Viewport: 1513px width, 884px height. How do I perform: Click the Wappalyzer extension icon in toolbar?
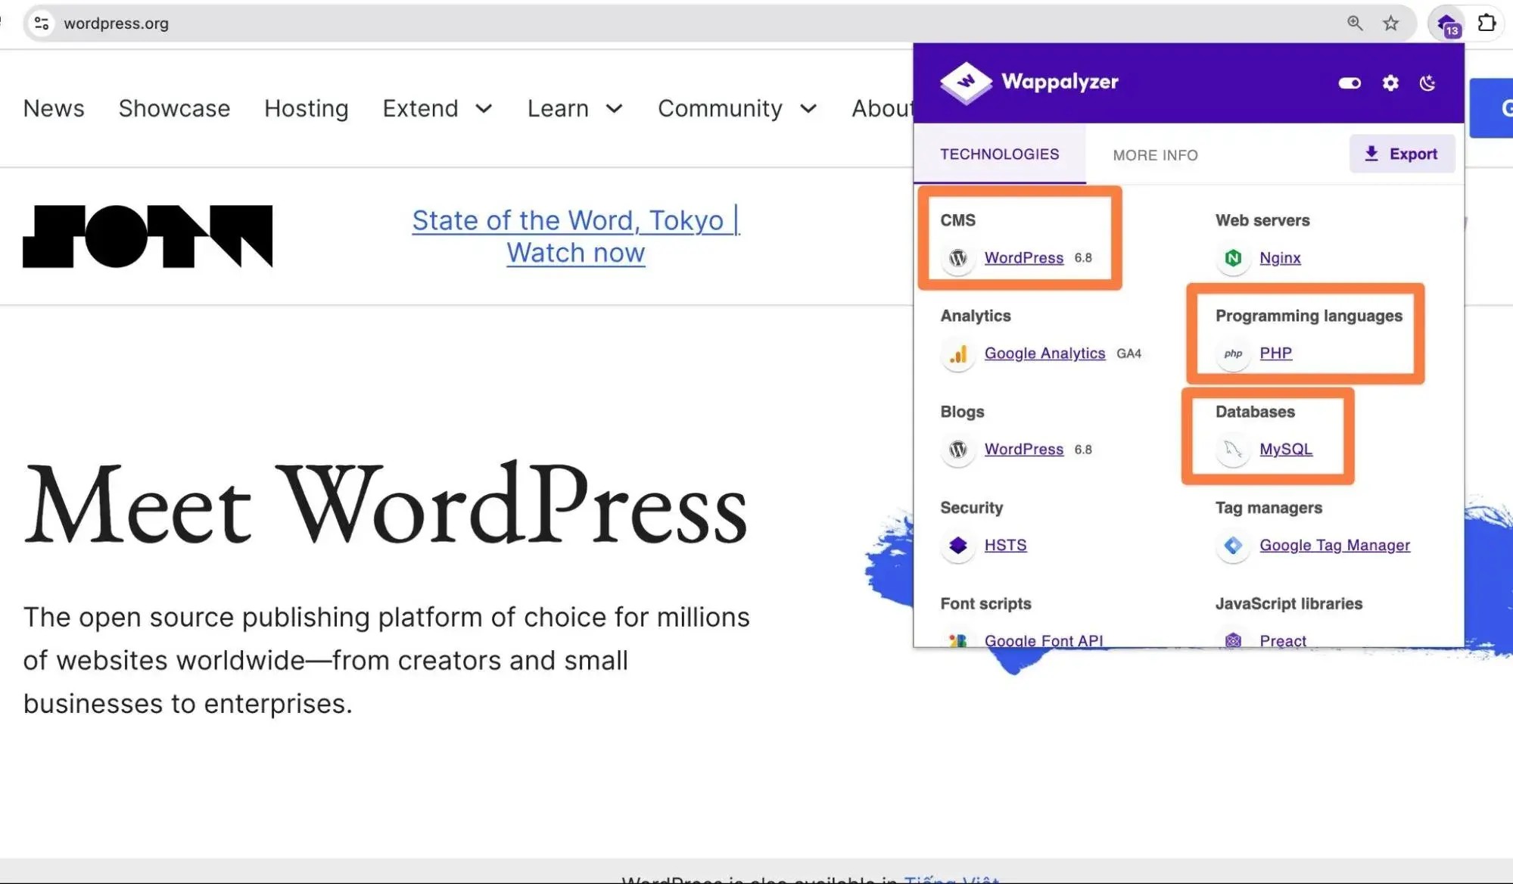pyautogui.click(x=1446, y=24)
